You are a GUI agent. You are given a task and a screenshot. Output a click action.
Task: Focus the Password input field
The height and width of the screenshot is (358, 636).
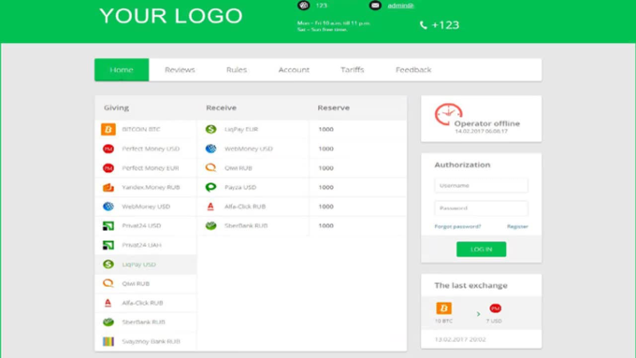481,208
